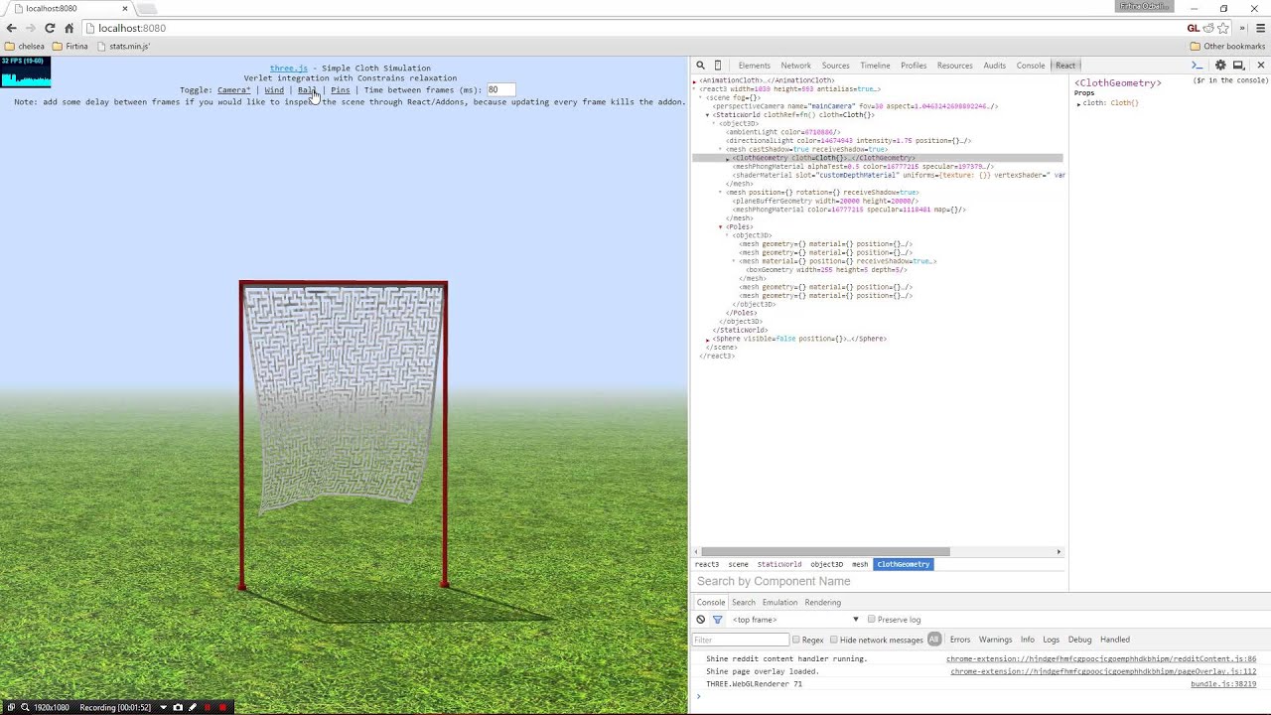Clear the console log

700,620
